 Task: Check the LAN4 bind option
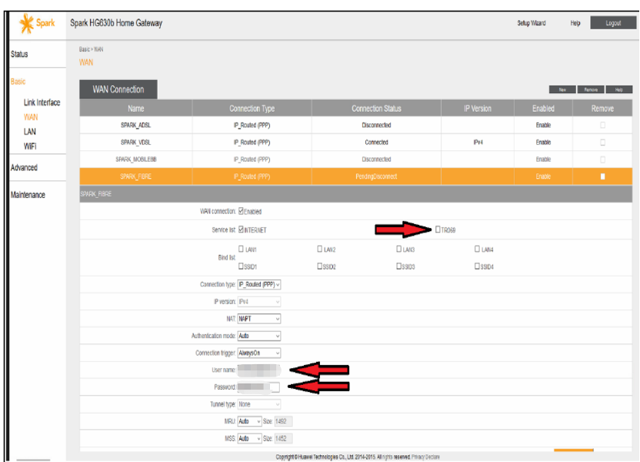[x=477, y=249]
